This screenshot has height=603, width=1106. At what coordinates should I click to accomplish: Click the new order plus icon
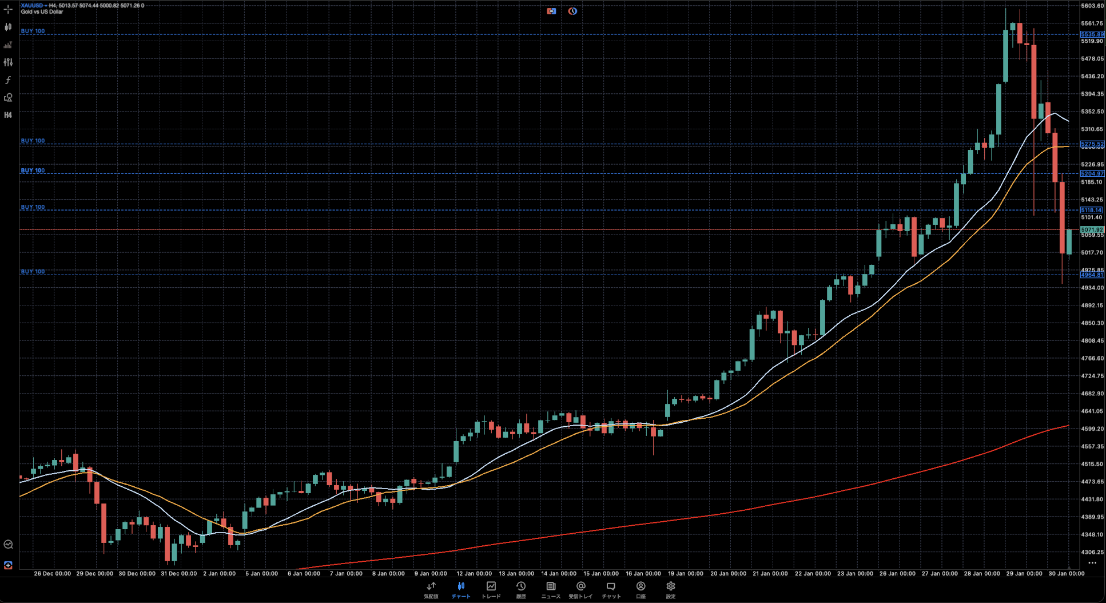click(8, 565)
